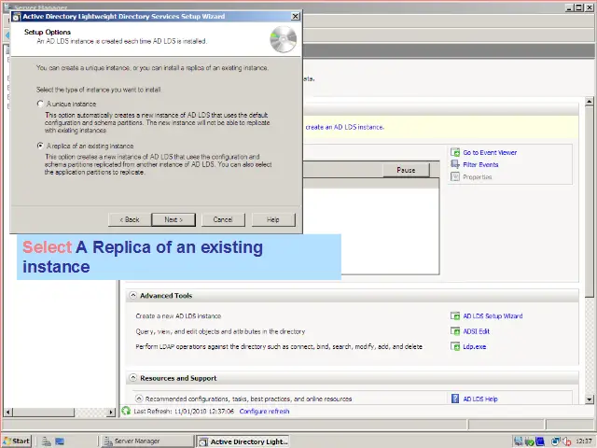Cancel the AD LDS Setup Wizard

223,220
